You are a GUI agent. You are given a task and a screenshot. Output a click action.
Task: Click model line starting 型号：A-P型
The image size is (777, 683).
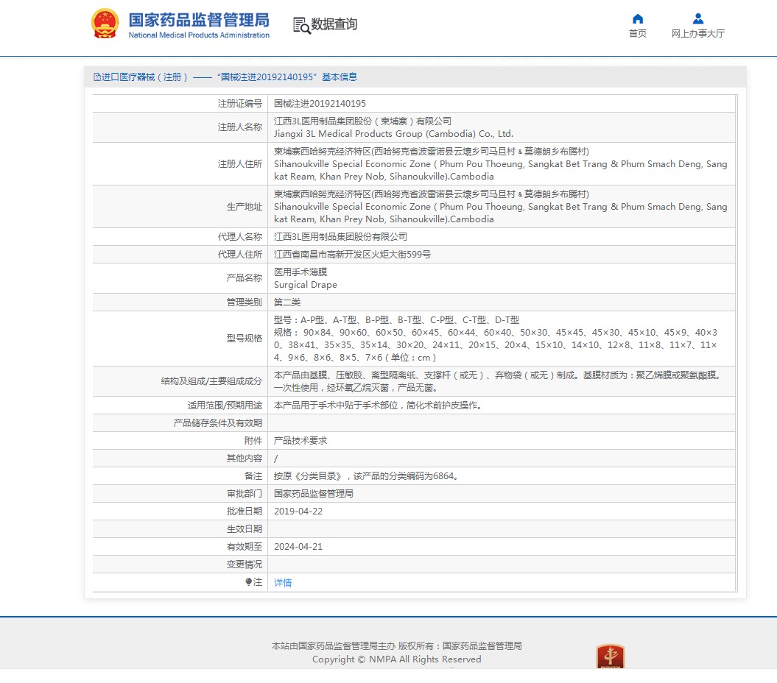396,320
